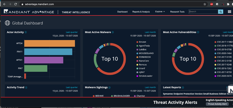
Task: Click the malware donut green segment
Action: [95, 61]
